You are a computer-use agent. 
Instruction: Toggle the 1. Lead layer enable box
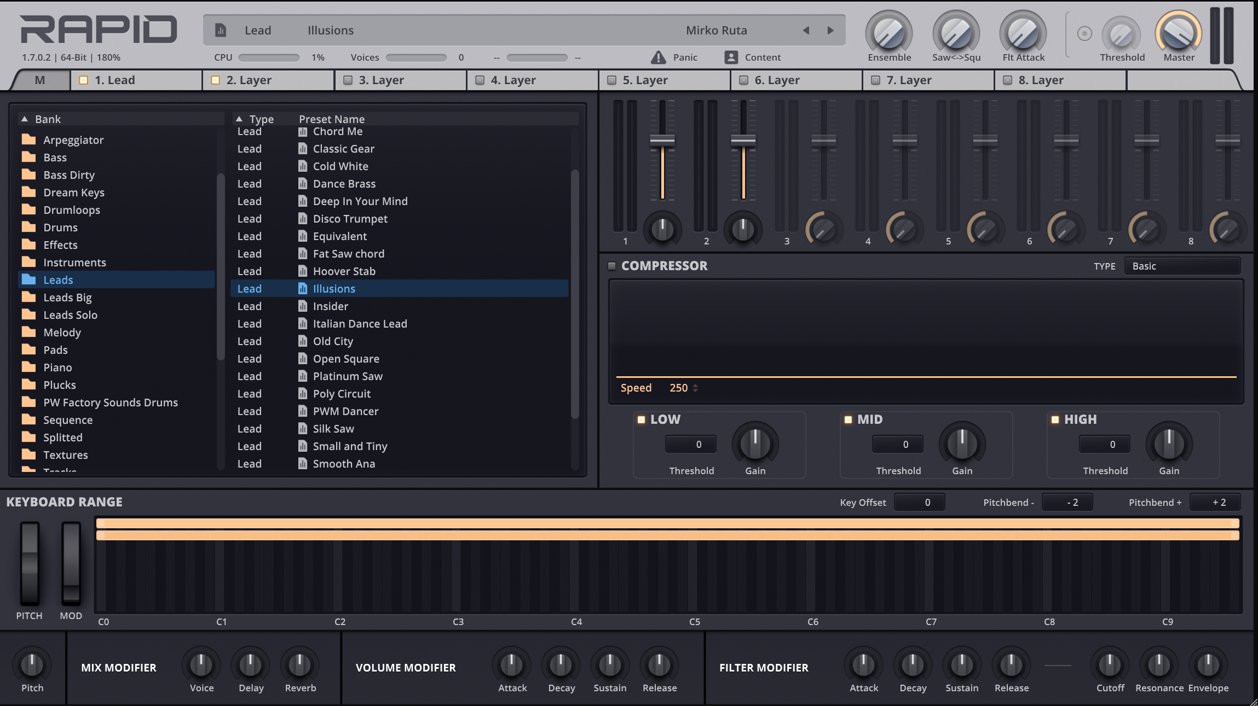tap(83, 80)
